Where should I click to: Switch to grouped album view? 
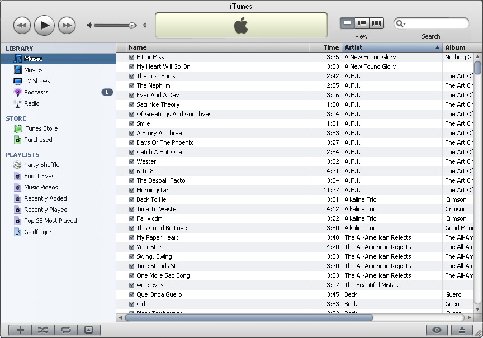362,23
